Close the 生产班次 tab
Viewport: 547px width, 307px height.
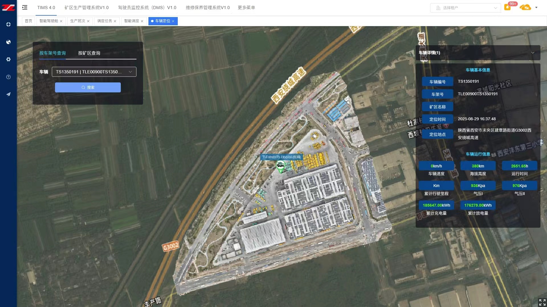[x=88, y=21]
